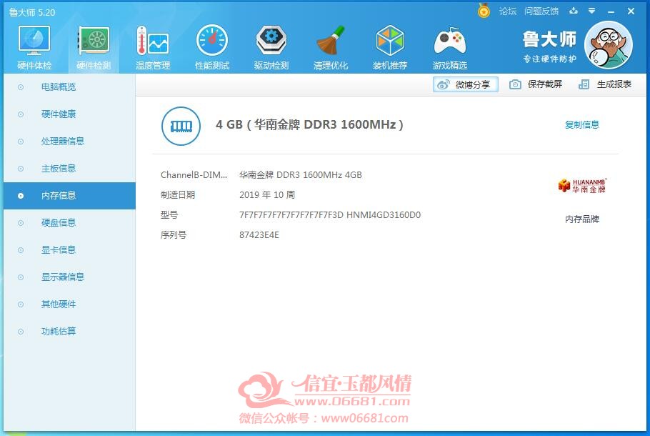Click the 型号 label

click(169, 215)
